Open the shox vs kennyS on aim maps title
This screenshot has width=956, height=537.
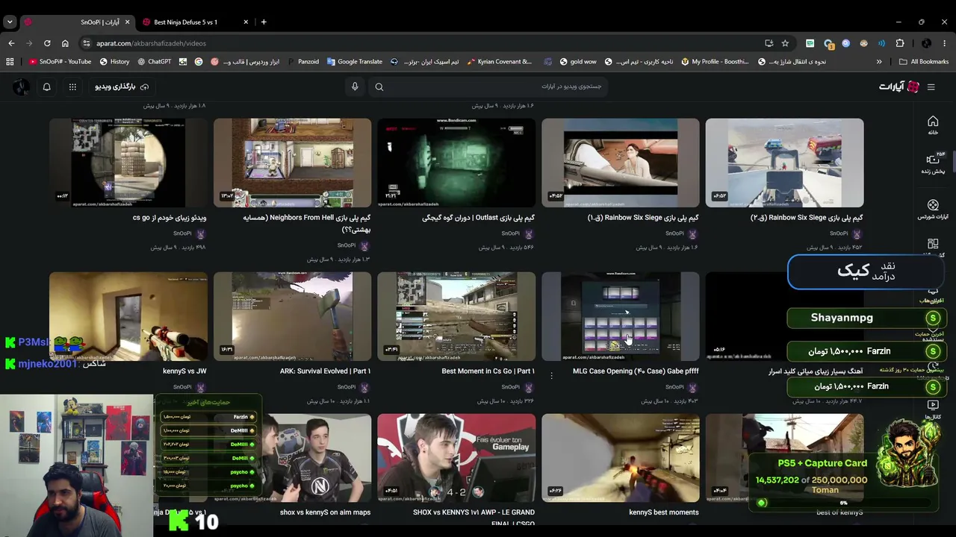(325, 512)
